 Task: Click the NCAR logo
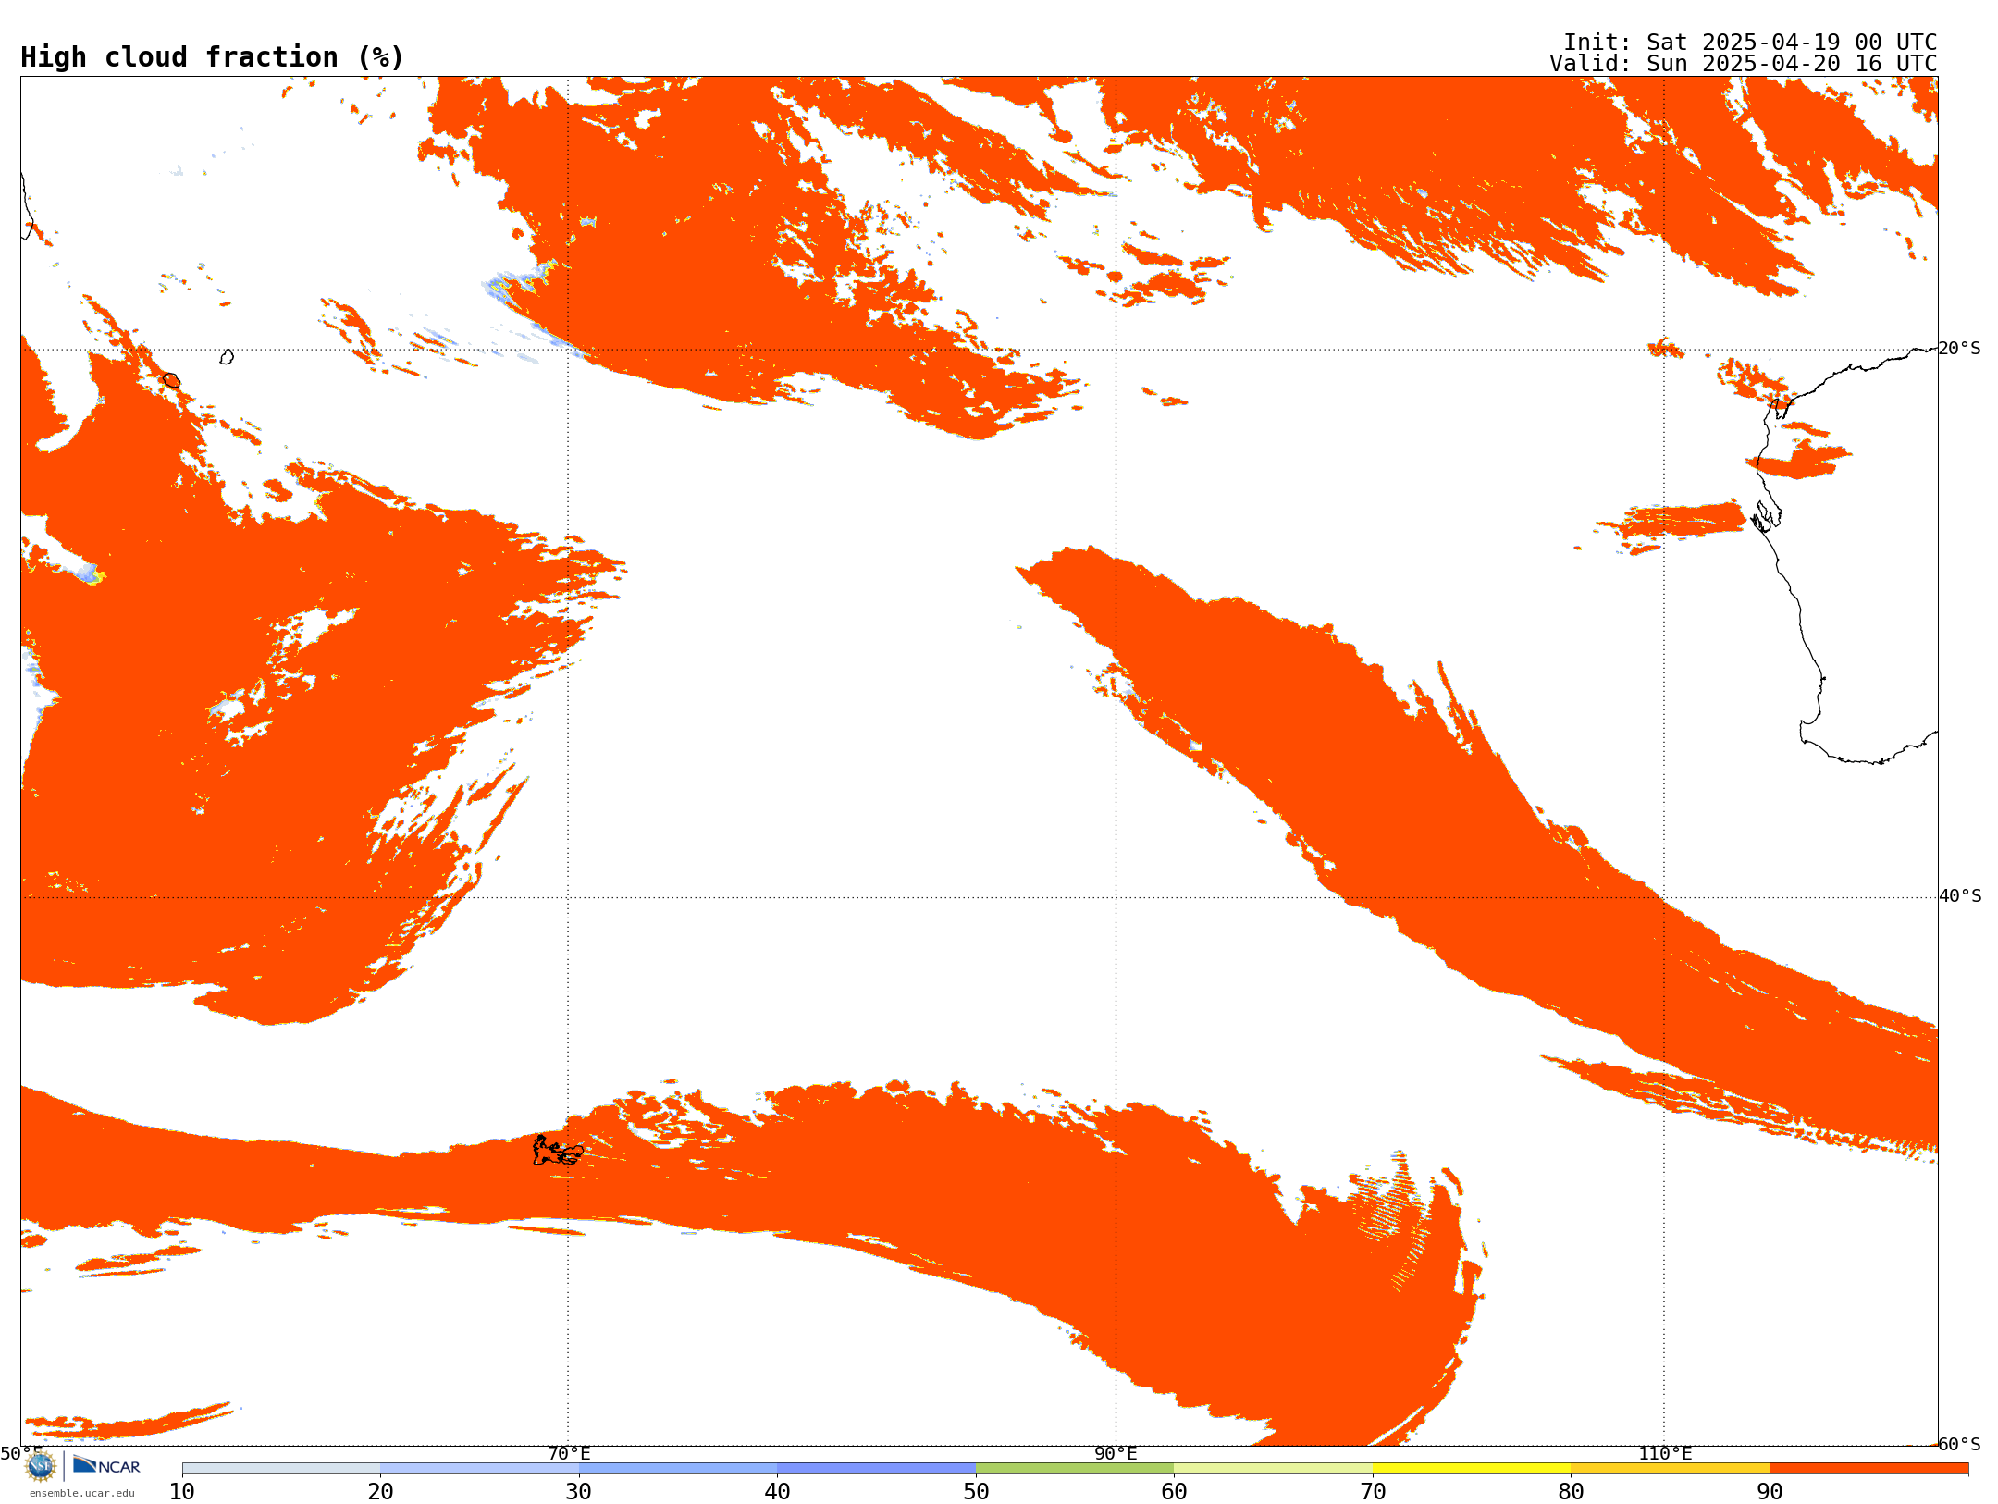coord(106,1465)
